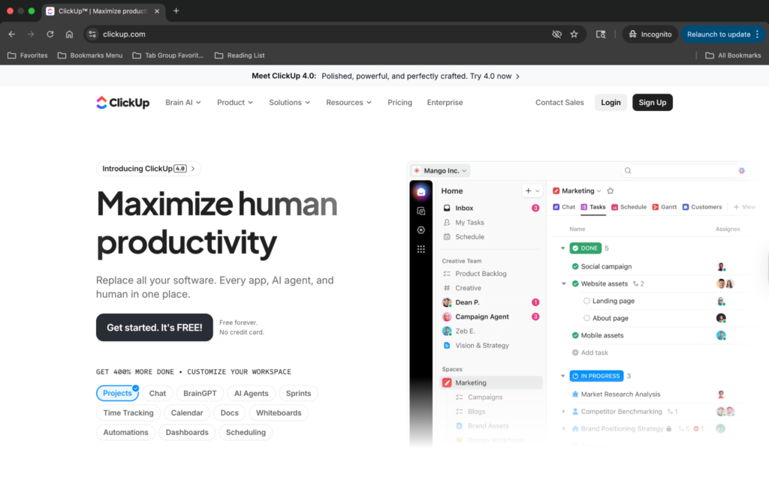Screen dimensions: 769x480
Task: Open the Favorites bookmarks folder
Action: 28,55
